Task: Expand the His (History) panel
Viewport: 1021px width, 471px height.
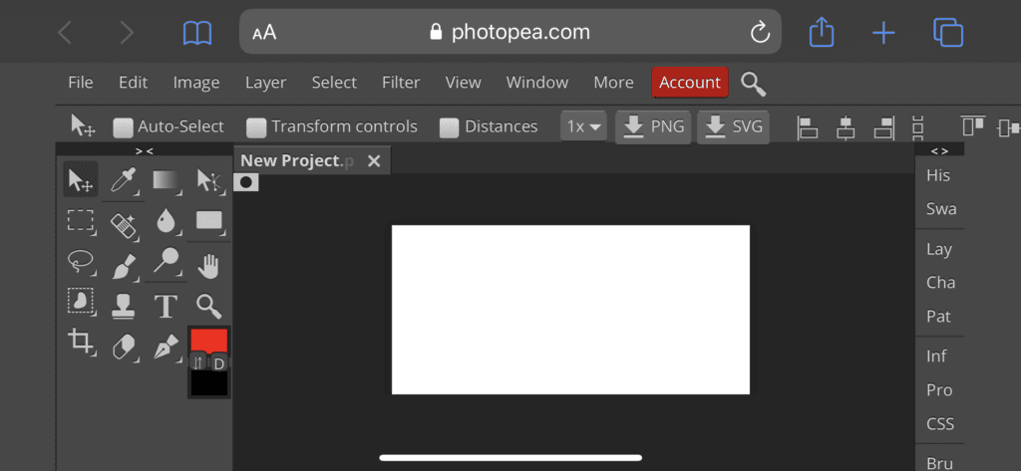Action: point(938,175)
